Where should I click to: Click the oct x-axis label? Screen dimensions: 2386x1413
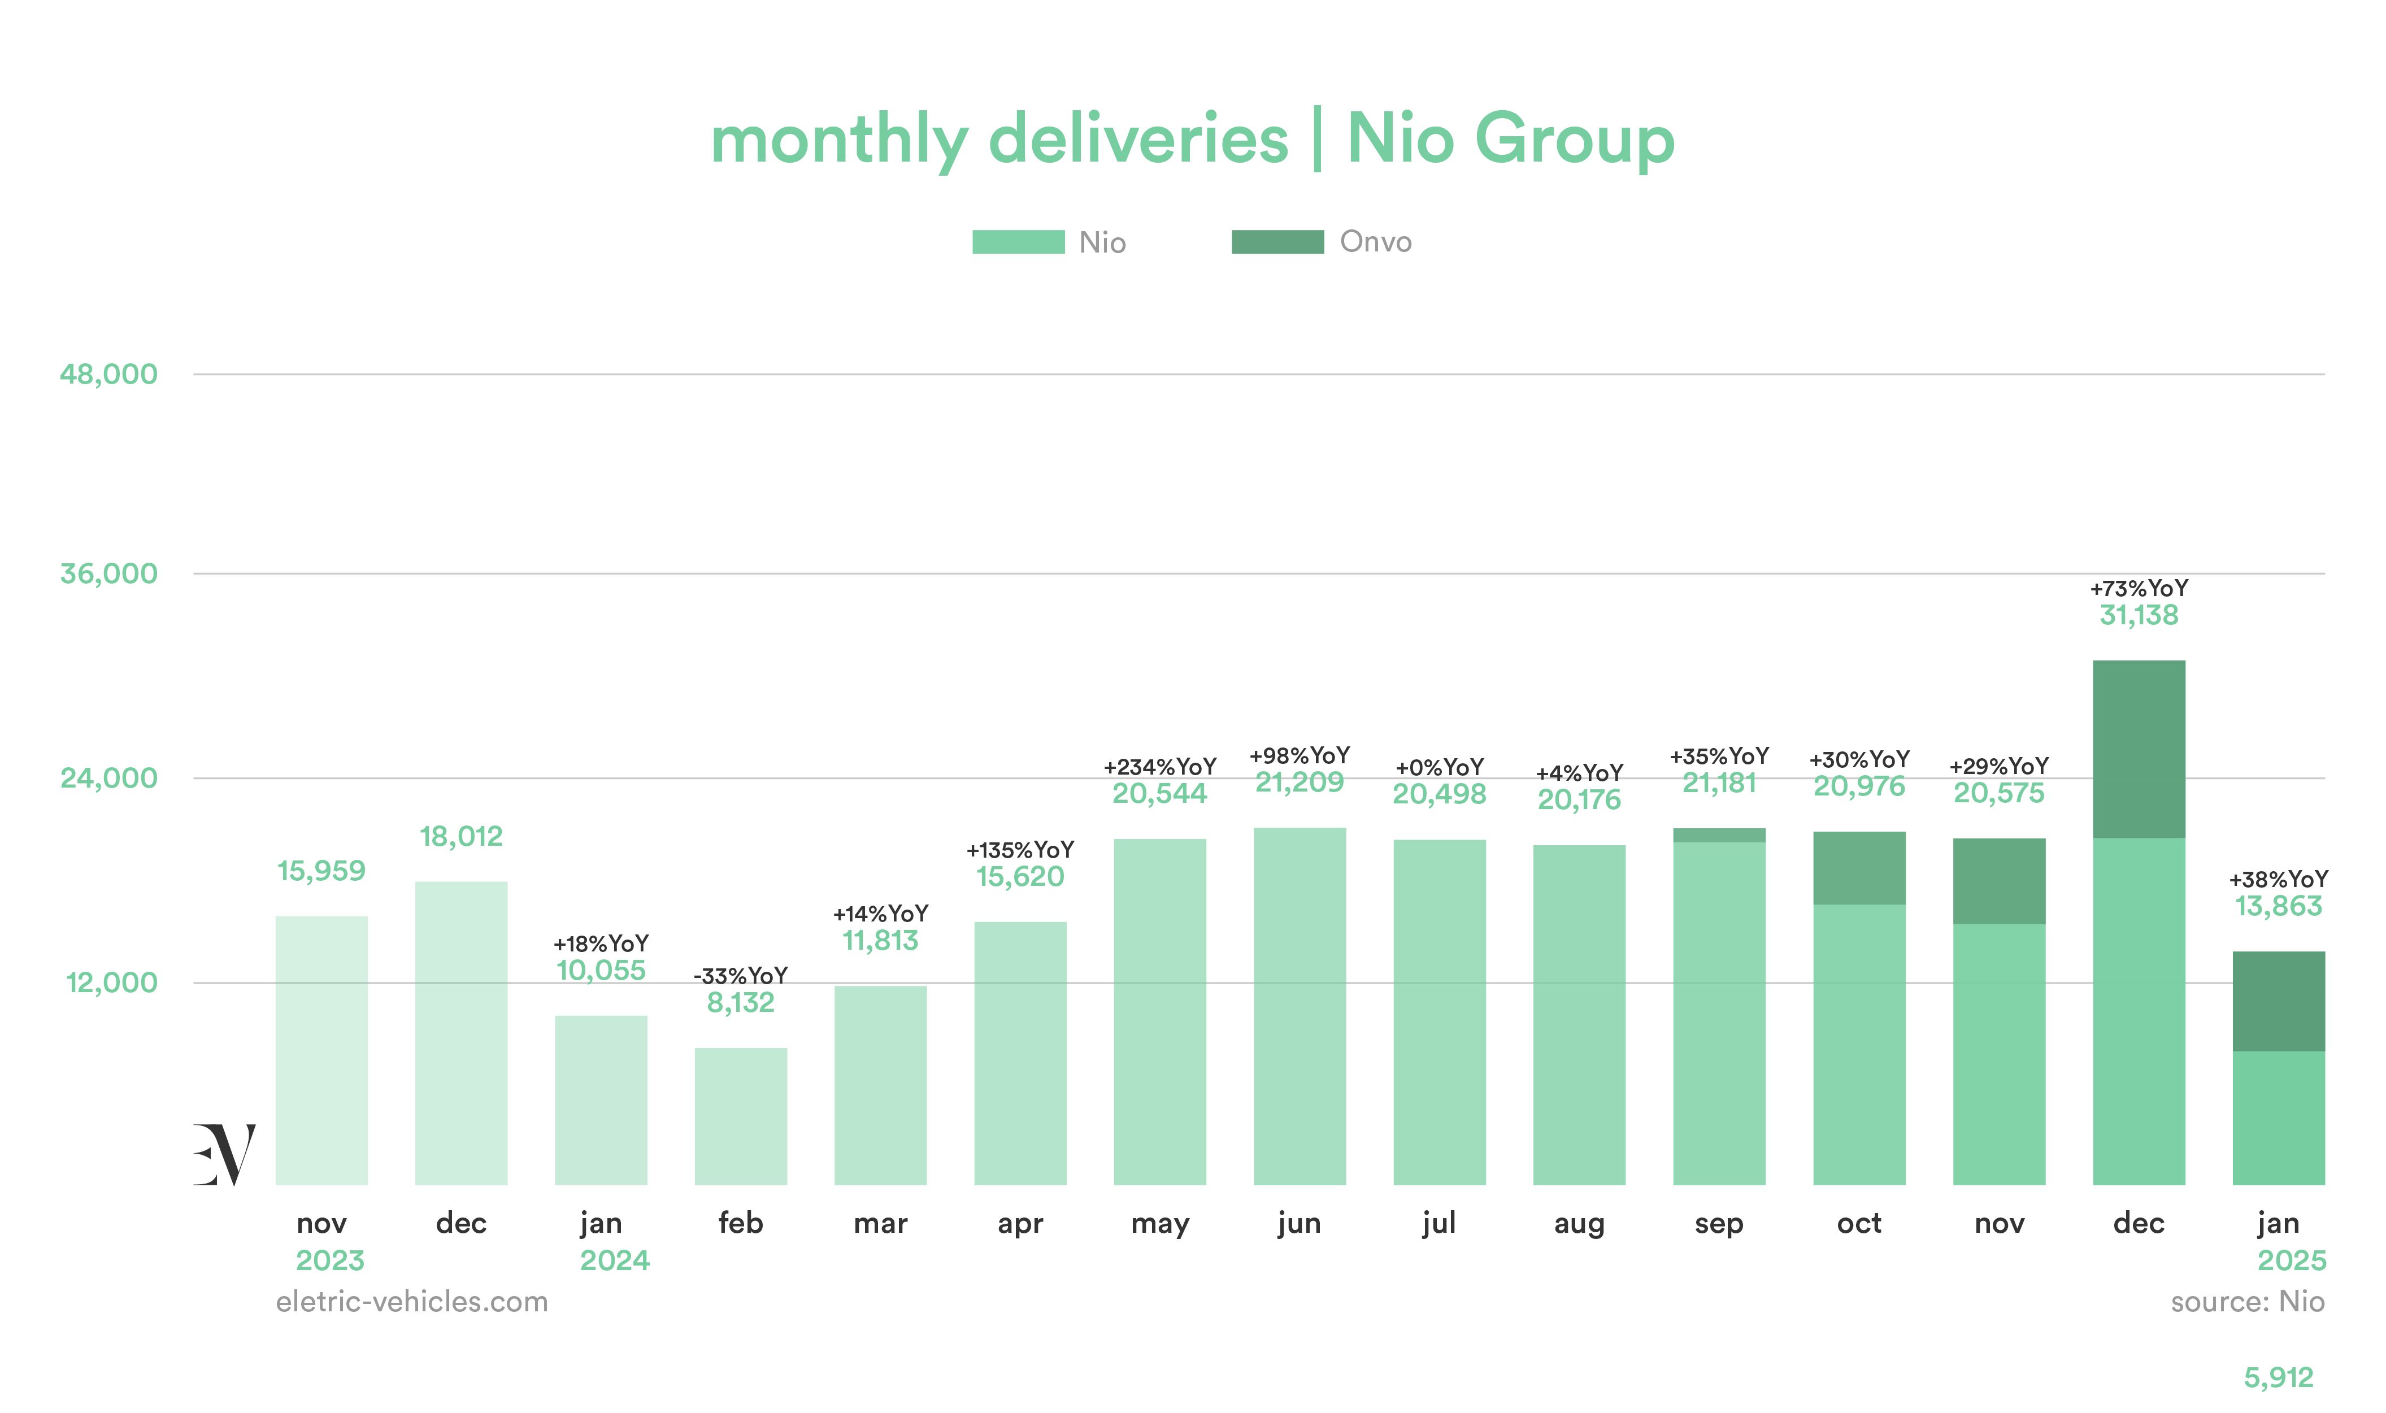1859,1224
